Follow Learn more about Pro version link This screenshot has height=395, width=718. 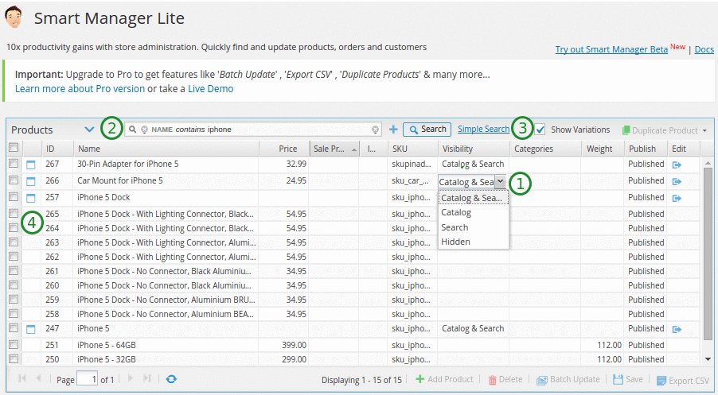coord(80,89)
